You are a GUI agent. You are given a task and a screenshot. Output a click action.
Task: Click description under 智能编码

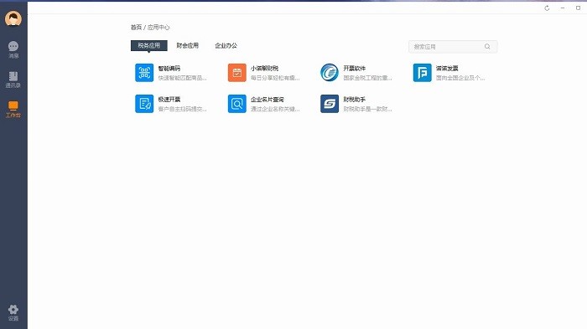[182, 78]
